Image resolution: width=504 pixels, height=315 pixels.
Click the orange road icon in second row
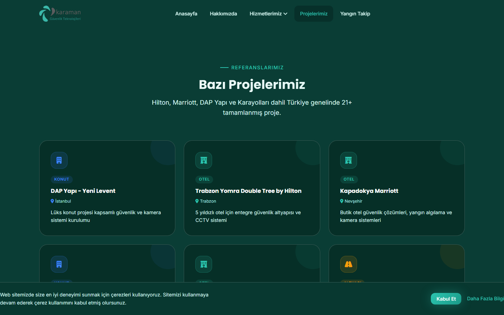[x=349, y=264]
